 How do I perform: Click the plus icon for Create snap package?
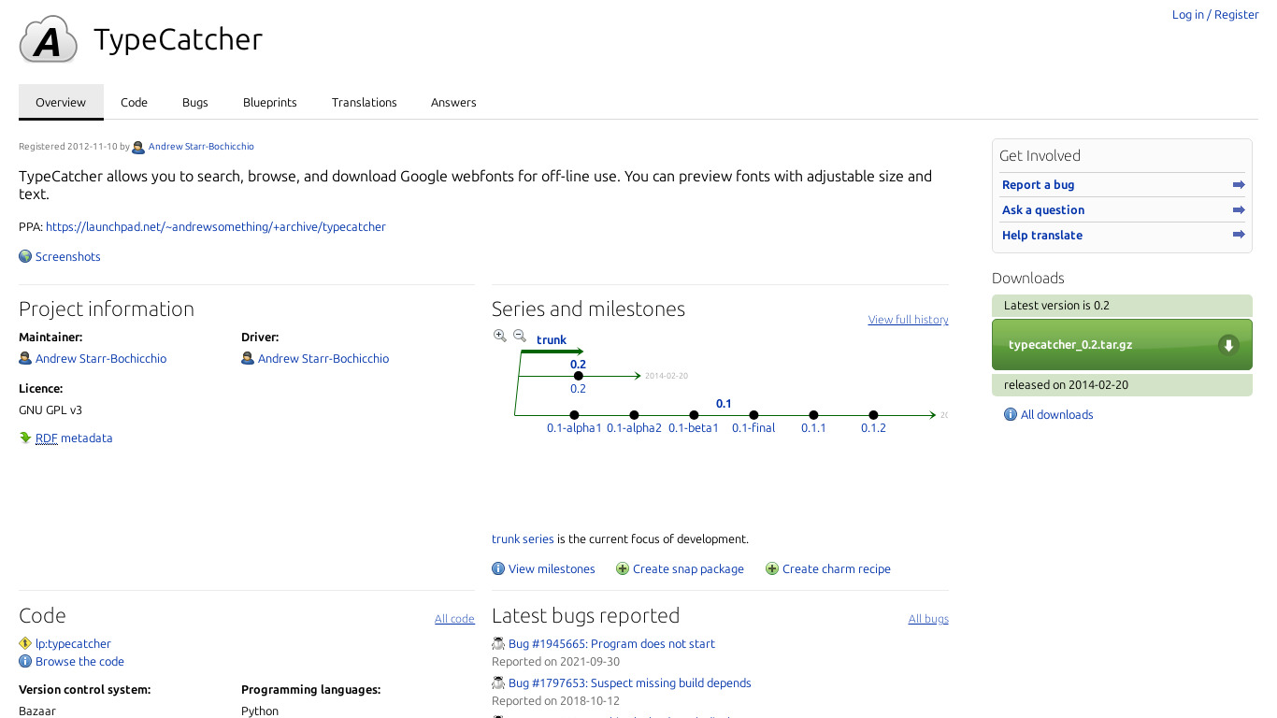(x=623, y=568)
